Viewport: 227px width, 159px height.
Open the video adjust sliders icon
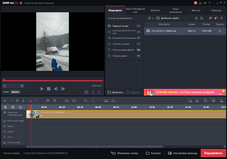point(48,100)
